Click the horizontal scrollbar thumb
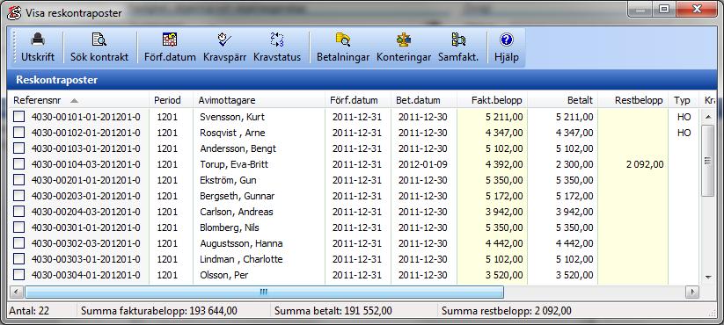Image resolution: width=724 pixels, height=325 pixels. (264, 292)
